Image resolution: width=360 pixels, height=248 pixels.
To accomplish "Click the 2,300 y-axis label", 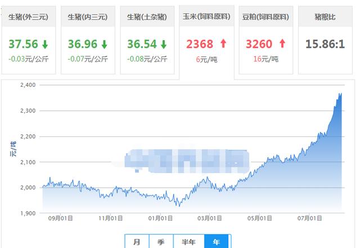I will click(x=28, y=110).
